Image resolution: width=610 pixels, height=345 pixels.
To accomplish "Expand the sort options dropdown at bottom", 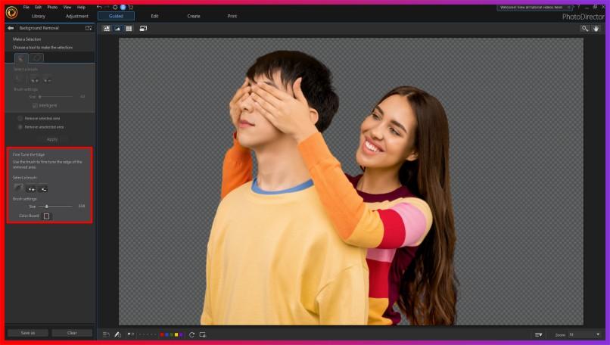I will click(x=538, y=334).
